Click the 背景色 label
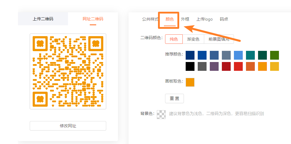 pyautogui.click(x=147, y=114)
